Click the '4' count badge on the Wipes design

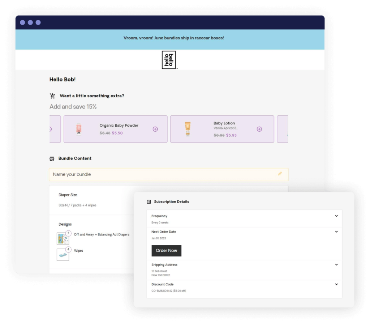(68, 249)
